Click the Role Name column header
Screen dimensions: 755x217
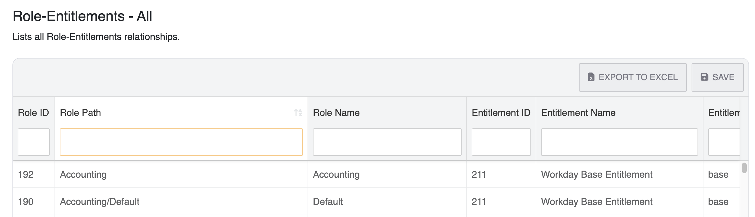[336, 113]
